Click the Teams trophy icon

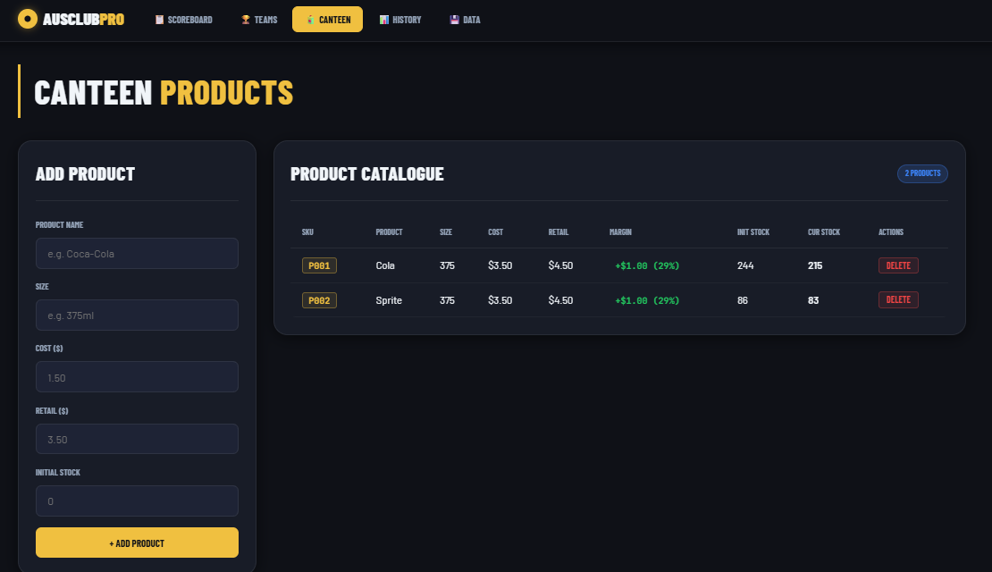(x=246, y=20)
